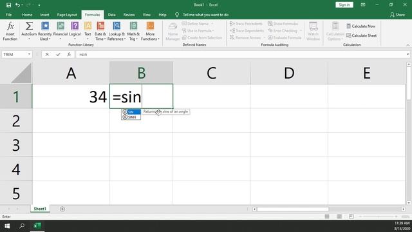
Task: Open Recently Used functions
Action: click(x=45, y=32)
